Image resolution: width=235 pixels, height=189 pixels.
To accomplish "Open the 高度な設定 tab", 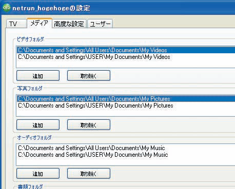I will click(x=69, y=24).
